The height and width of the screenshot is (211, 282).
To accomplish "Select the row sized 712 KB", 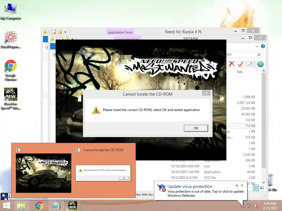I will (x=241, y=126).
